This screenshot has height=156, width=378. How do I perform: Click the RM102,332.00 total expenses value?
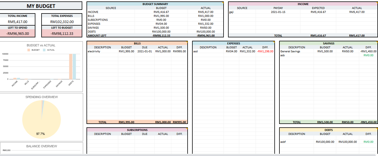[62, 22]
